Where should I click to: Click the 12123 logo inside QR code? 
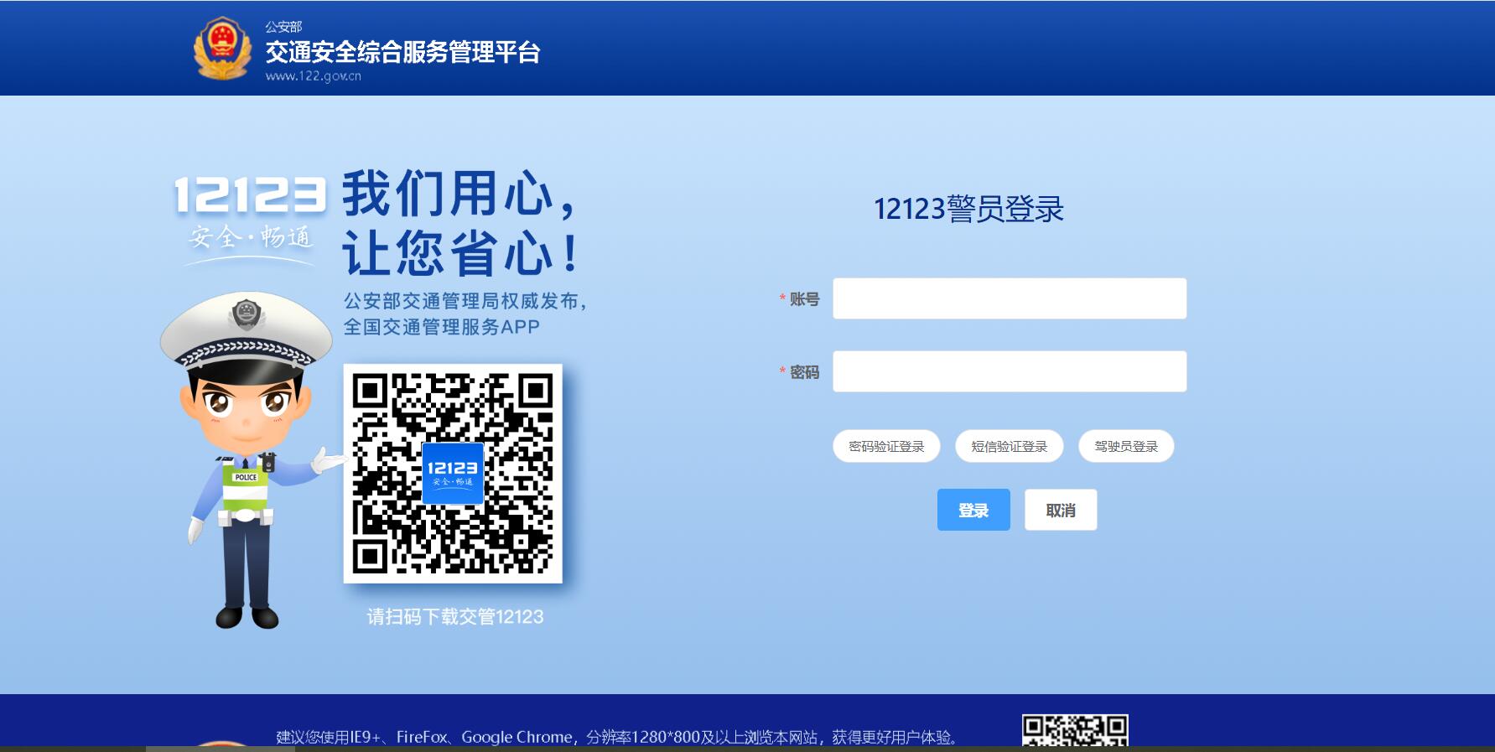[x=453, y=473]
